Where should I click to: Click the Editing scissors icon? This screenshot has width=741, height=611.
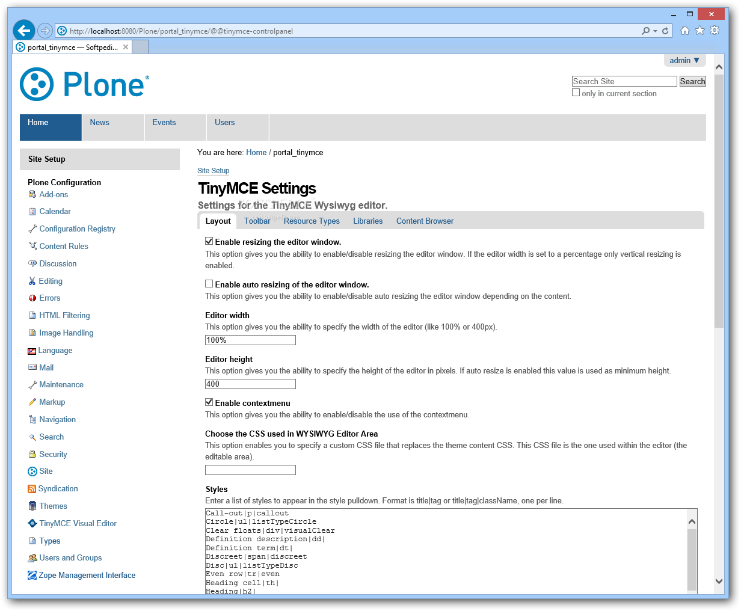tap(32, 281)
